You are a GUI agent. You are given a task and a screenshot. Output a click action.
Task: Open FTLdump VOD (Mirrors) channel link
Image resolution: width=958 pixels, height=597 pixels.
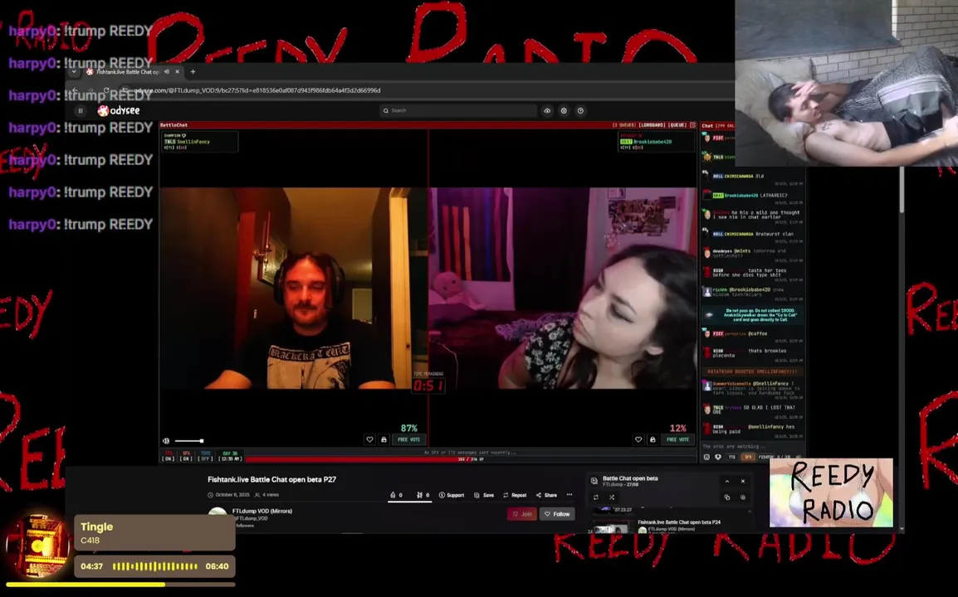tap(262, 511)
